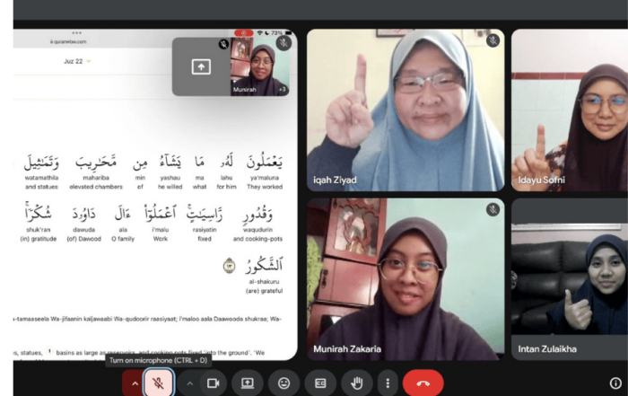This screenshot has height=396, width=628.
Task: Click the quranwbw.com address in shared browser
Action: click(x=68, y=41)
